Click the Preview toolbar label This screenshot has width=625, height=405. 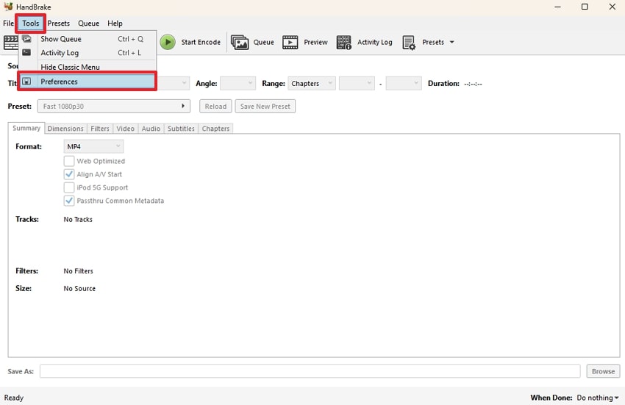(x=315, y=42)
